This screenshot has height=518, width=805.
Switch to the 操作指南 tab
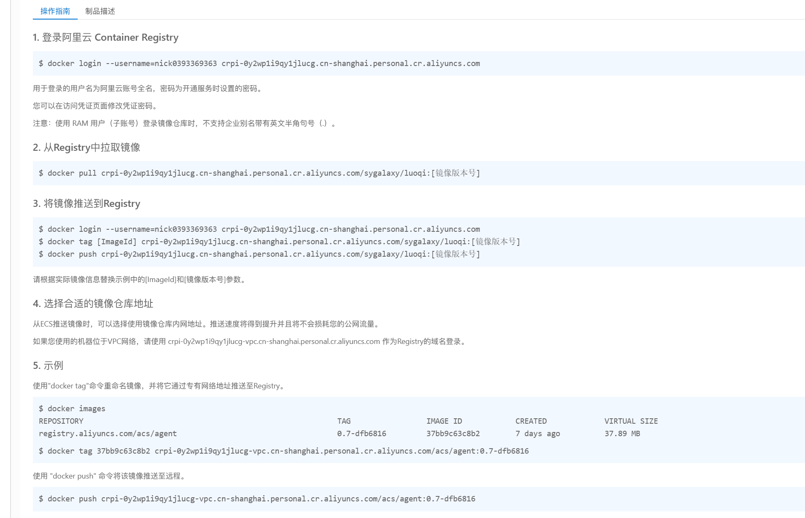point(55,11)
